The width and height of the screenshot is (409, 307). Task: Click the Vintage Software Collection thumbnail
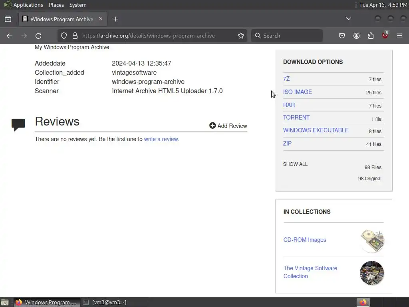tap(372, 273)
